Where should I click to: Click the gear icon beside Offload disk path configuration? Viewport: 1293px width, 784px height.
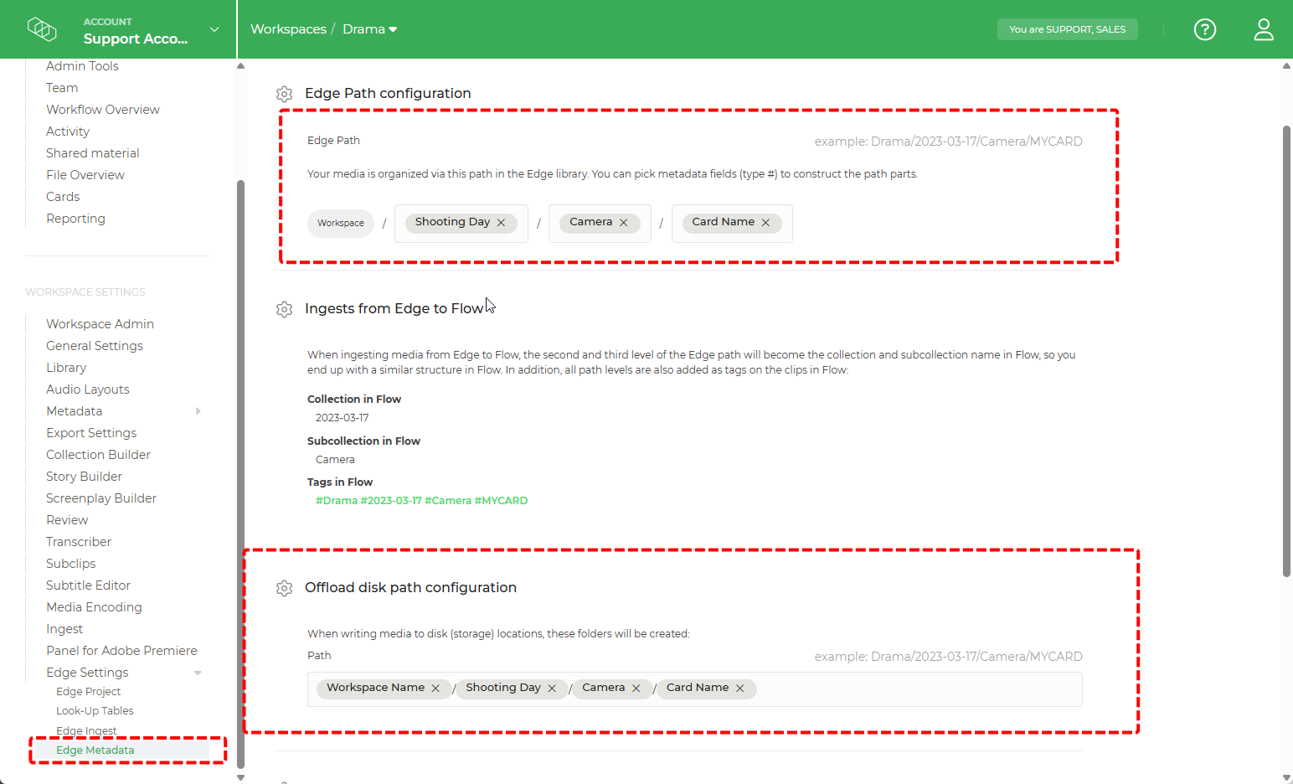pyautogui.click(x=285, y=588)
